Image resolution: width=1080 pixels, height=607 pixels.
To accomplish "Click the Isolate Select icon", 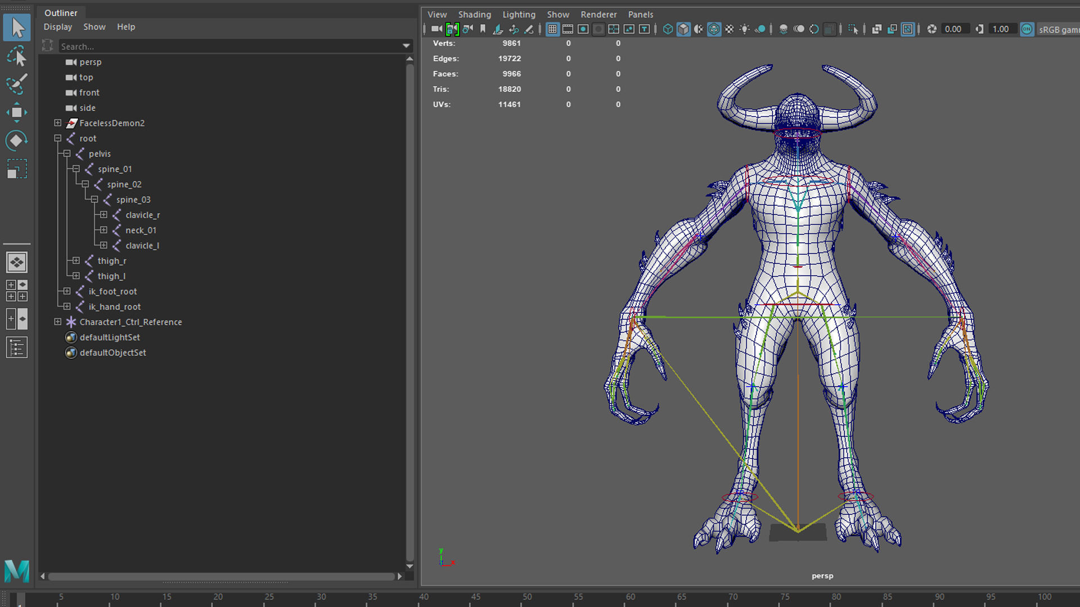I will click(853, 29).
